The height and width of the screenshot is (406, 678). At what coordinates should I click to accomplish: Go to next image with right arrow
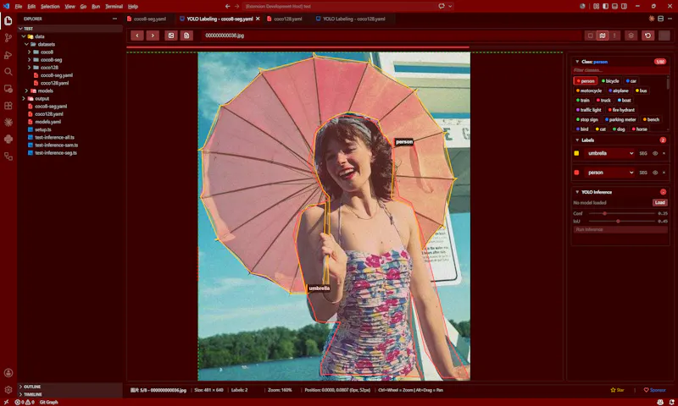coord(153,36)
